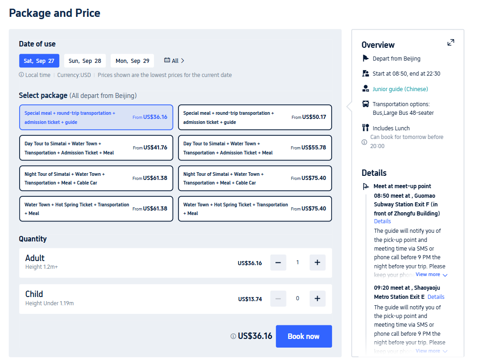Decrease Adult quantity with minus button

coord(278,262)
